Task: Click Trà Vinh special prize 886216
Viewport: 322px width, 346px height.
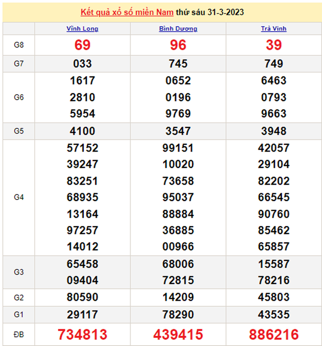Action: 274,334
